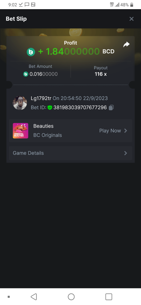This screenshot has height=305, width=141.
Task: Open Lg1792tr's profile avatar
Action: (20, 103)
